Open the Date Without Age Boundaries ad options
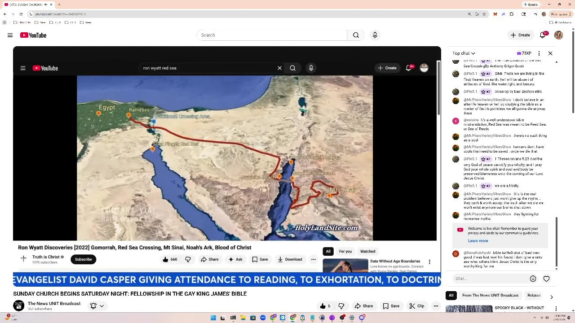 click(429, 262)
